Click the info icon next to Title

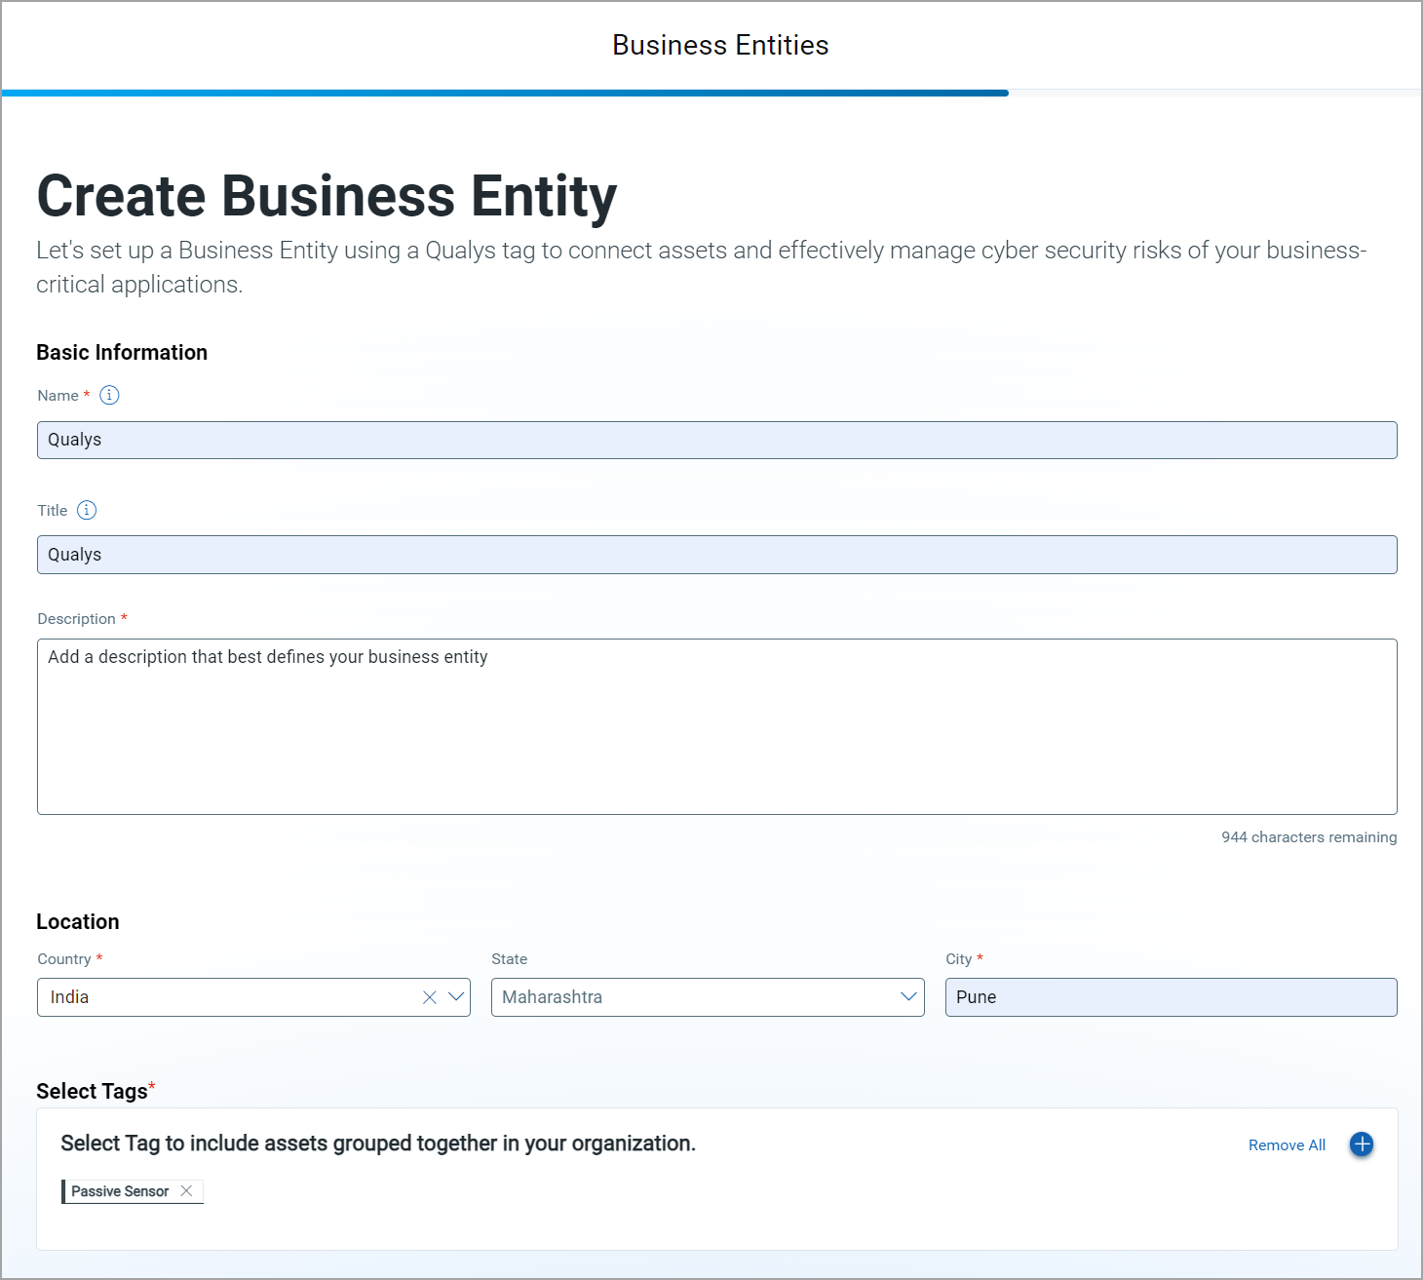[x=87, y=510]
